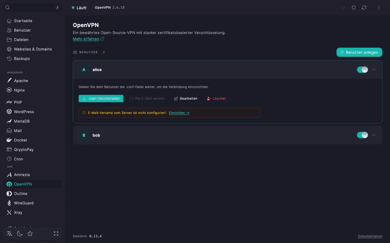Collapse the alice user card
Viewport: 390px width, 243px height.
374,70
